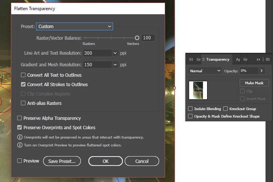Check Knockout Group option
This screenshot has height=182, width=273.
coord(225,109)
